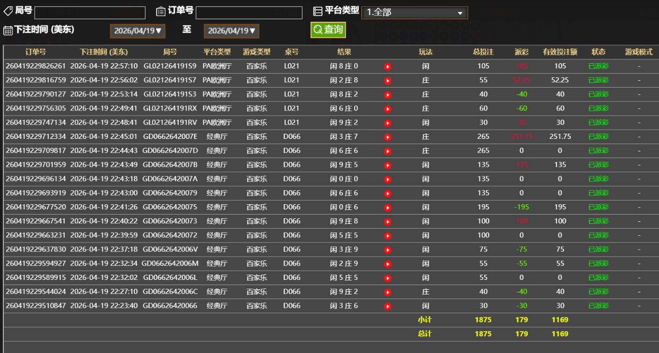Open the end date picker after 至
659x353 pixels.
click(x=231, y=31)
